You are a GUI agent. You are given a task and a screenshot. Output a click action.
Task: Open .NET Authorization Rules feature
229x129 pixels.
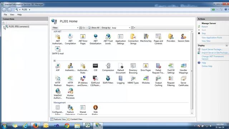click(58, 39)
